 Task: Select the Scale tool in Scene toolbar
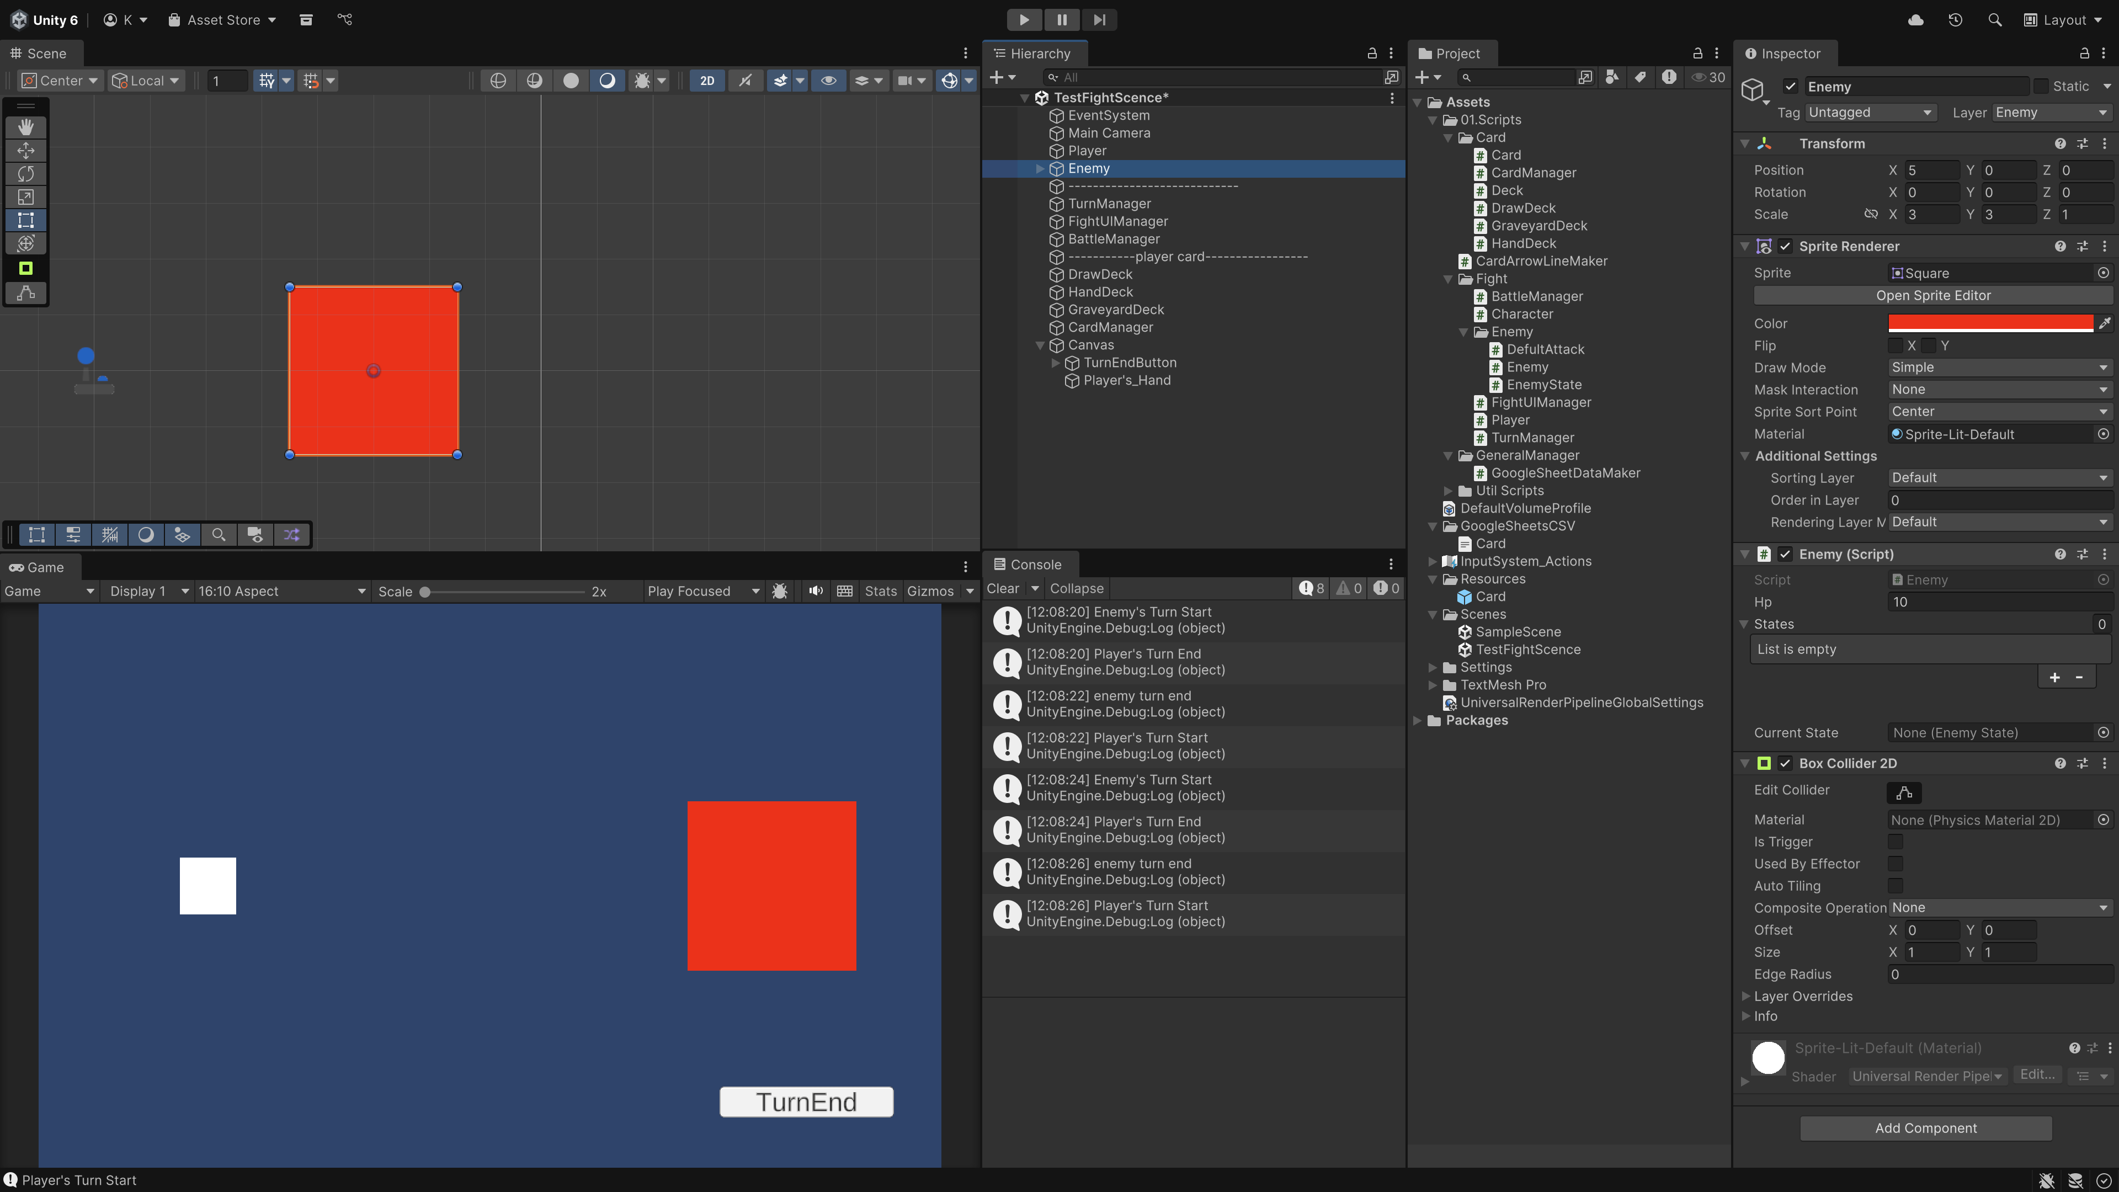25,196
